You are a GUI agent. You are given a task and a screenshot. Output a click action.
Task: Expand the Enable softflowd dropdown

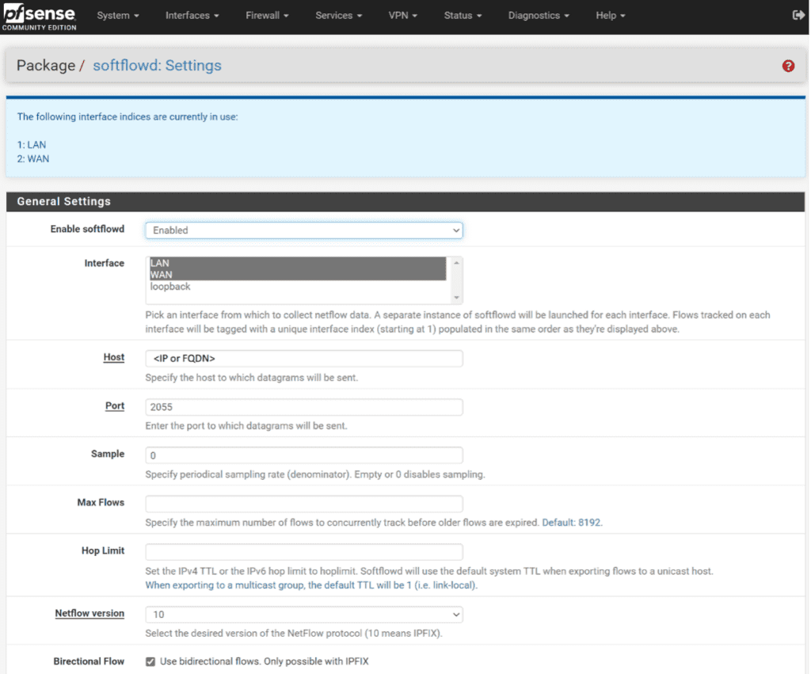tap(304, 230)
